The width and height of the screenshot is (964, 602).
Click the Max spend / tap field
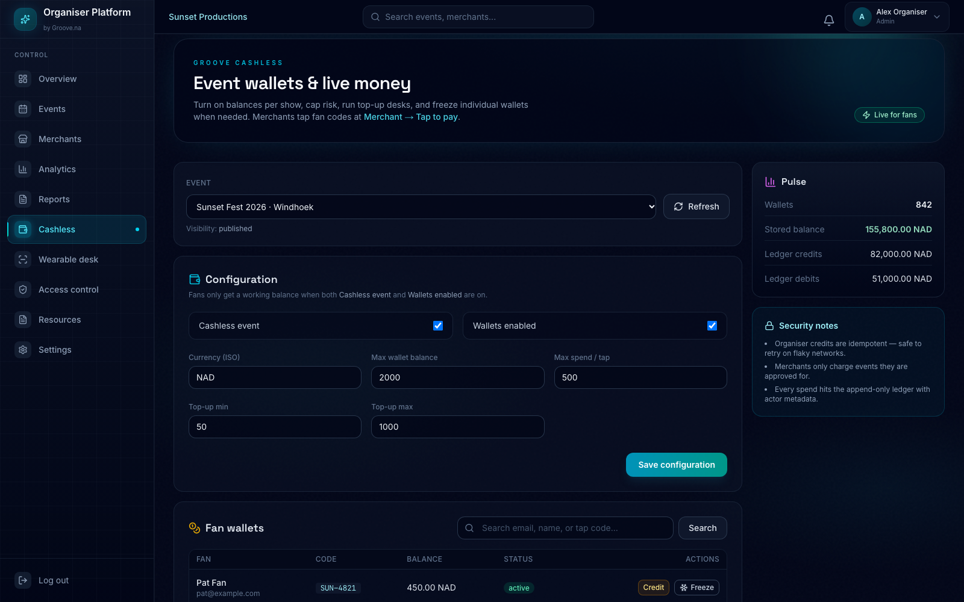click(640, 377)
